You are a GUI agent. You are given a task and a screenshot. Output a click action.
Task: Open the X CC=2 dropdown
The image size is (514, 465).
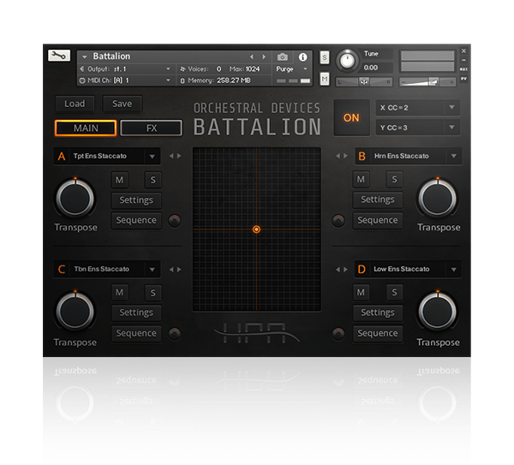417,108
